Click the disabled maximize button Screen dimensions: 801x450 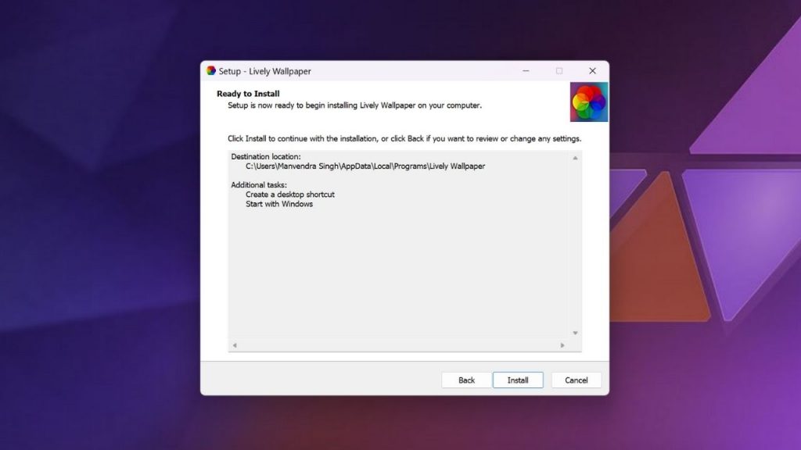click(559, 71)
